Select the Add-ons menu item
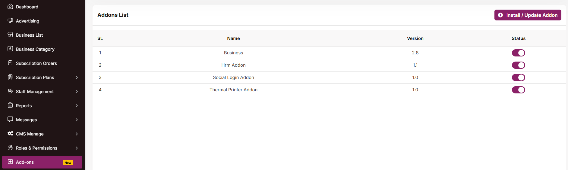The width and height of the screenshot is (568, 170). tap(25, 162)
